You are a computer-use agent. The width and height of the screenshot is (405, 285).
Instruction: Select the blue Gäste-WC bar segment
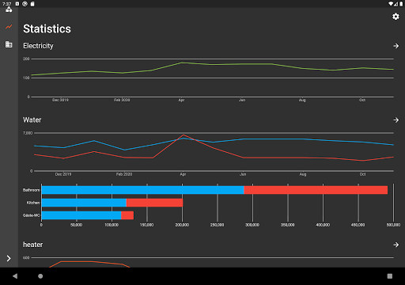81,215
